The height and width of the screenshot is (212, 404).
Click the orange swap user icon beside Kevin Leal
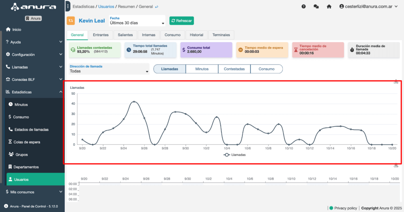[71, 21]
